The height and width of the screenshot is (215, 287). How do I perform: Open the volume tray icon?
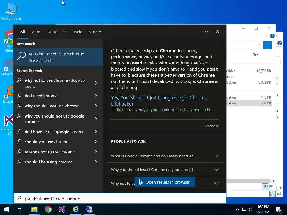pos(251,209)
